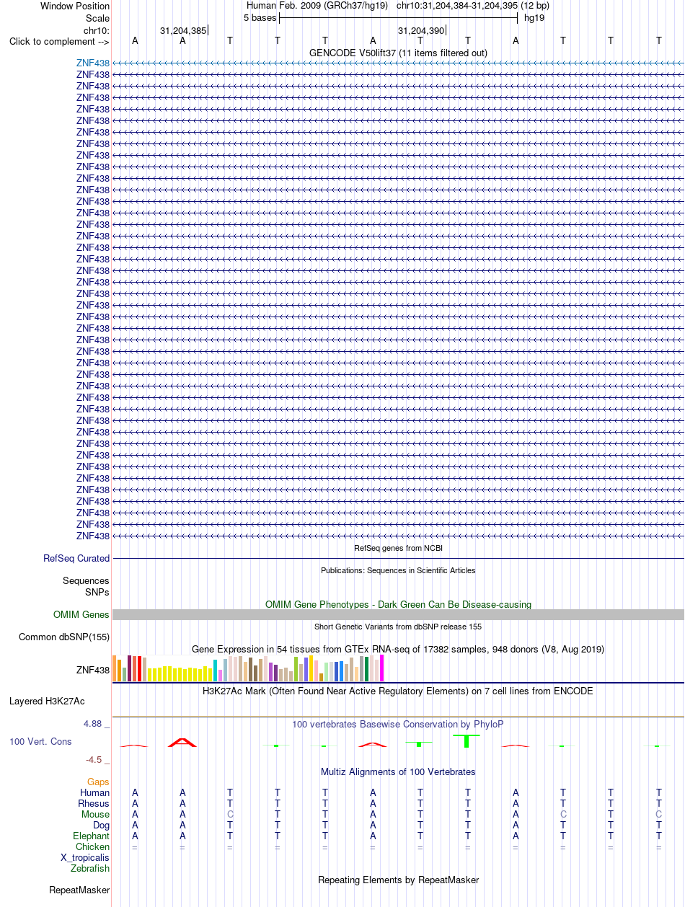The width and height of the screenshot is (685, 907).
Task: Click the -4.5 PhyloP lower limit value
Action: point(97,759)
